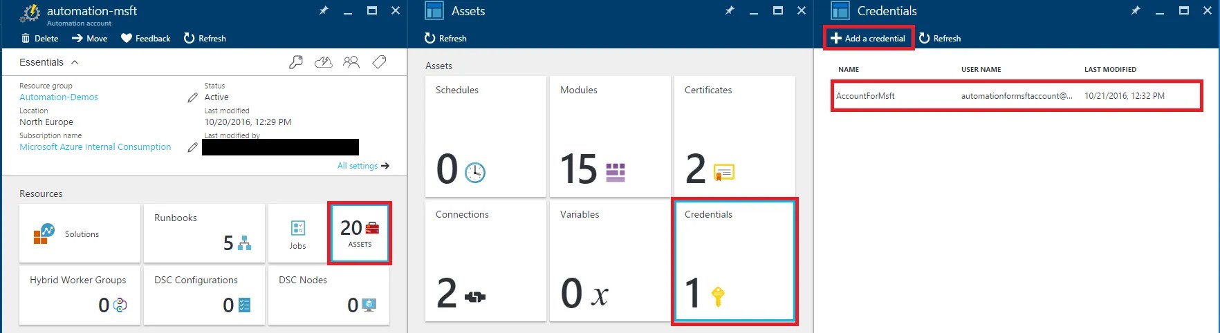Viewport: 1220px width, 333px height.
Task: Open the 20 Assets tile
Action: [x=360, y=233]
